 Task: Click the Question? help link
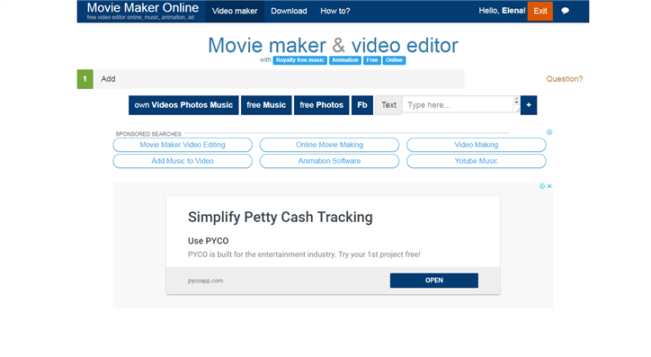click(564, 79)
